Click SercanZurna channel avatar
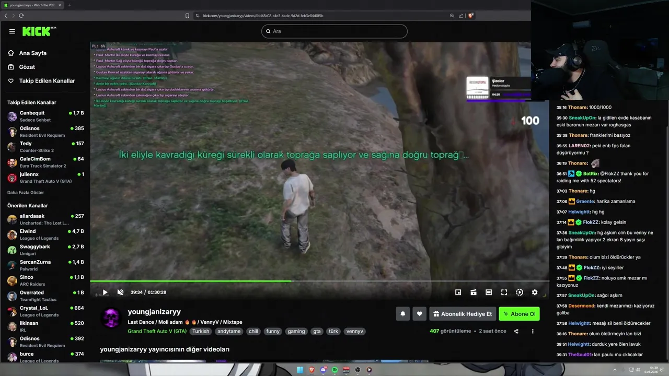This screenshot has height=376, width=669. (12, 265)
